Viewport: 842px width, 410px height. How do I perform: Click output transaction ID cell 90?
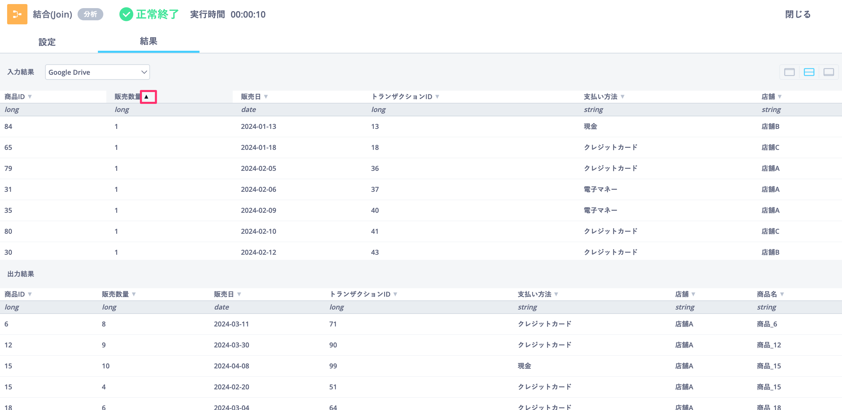coord(333,345)
